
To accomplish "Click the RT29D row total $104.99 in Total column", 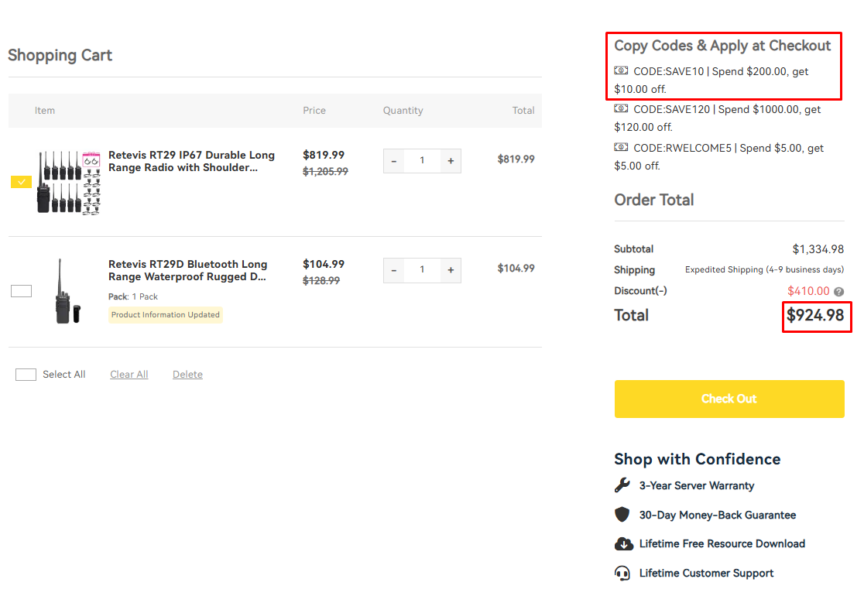I will 516,268.
